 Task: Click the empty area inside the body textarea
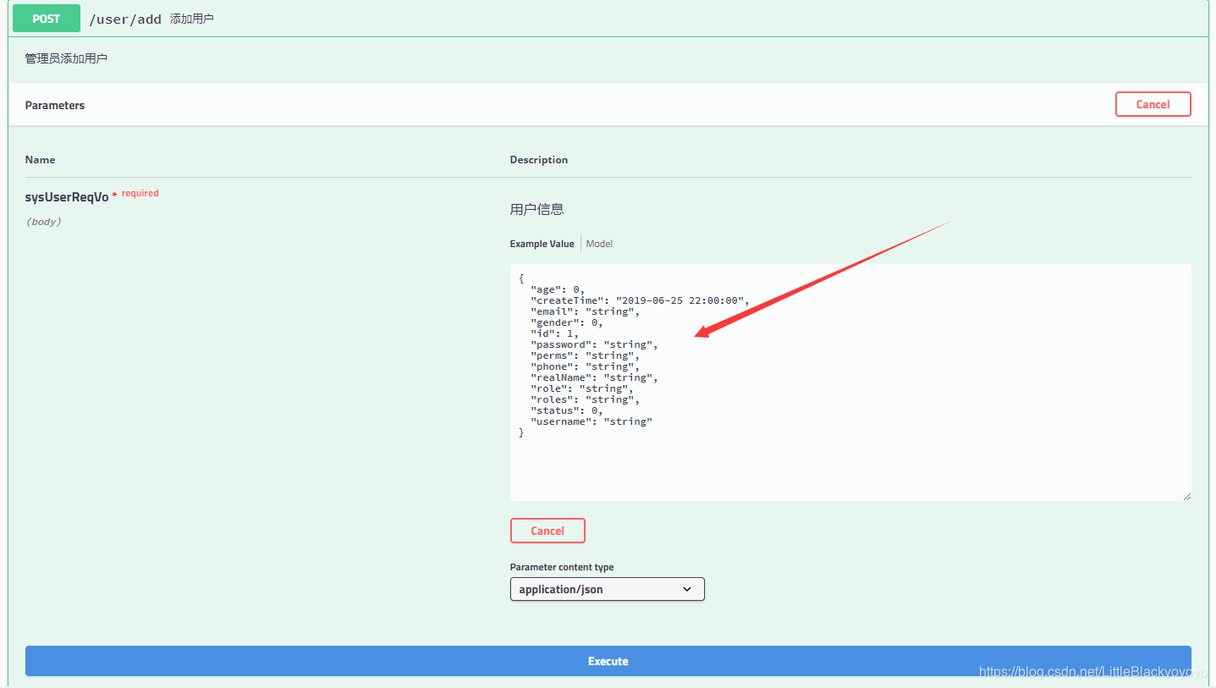(x=846, y=465)
